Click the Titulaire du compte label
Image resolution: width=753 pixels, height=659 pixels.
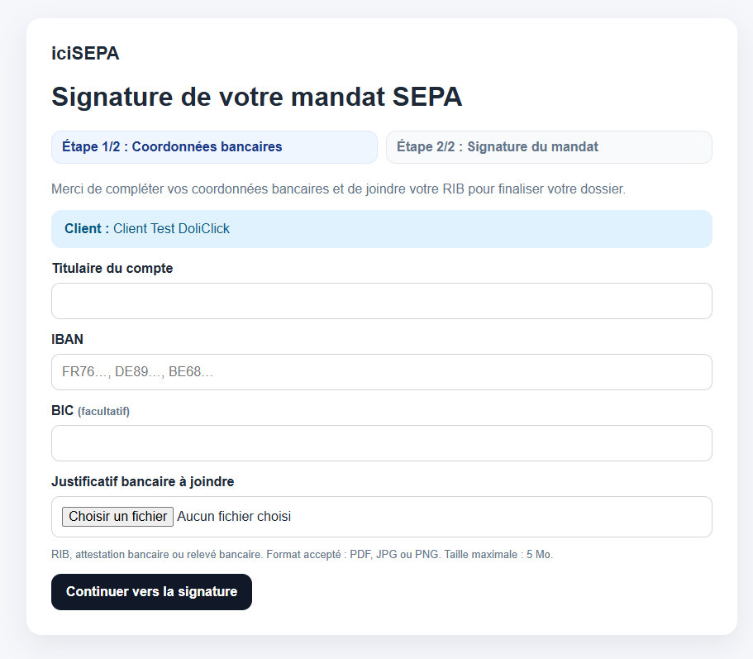[112, 268]
